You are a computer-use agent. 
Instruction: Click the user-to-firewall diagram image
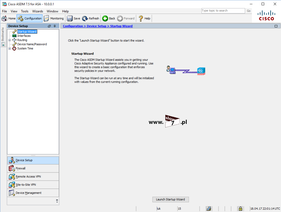pyautogui.click(x=186, y=70)
